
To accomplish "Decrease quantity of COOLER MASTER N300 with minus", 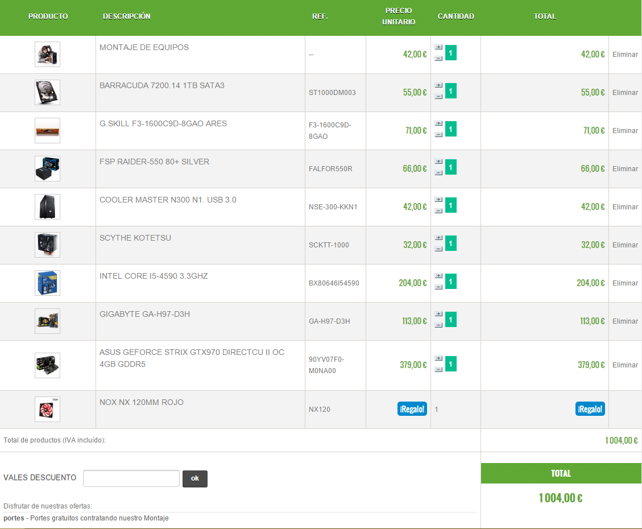I will [438, 211].
